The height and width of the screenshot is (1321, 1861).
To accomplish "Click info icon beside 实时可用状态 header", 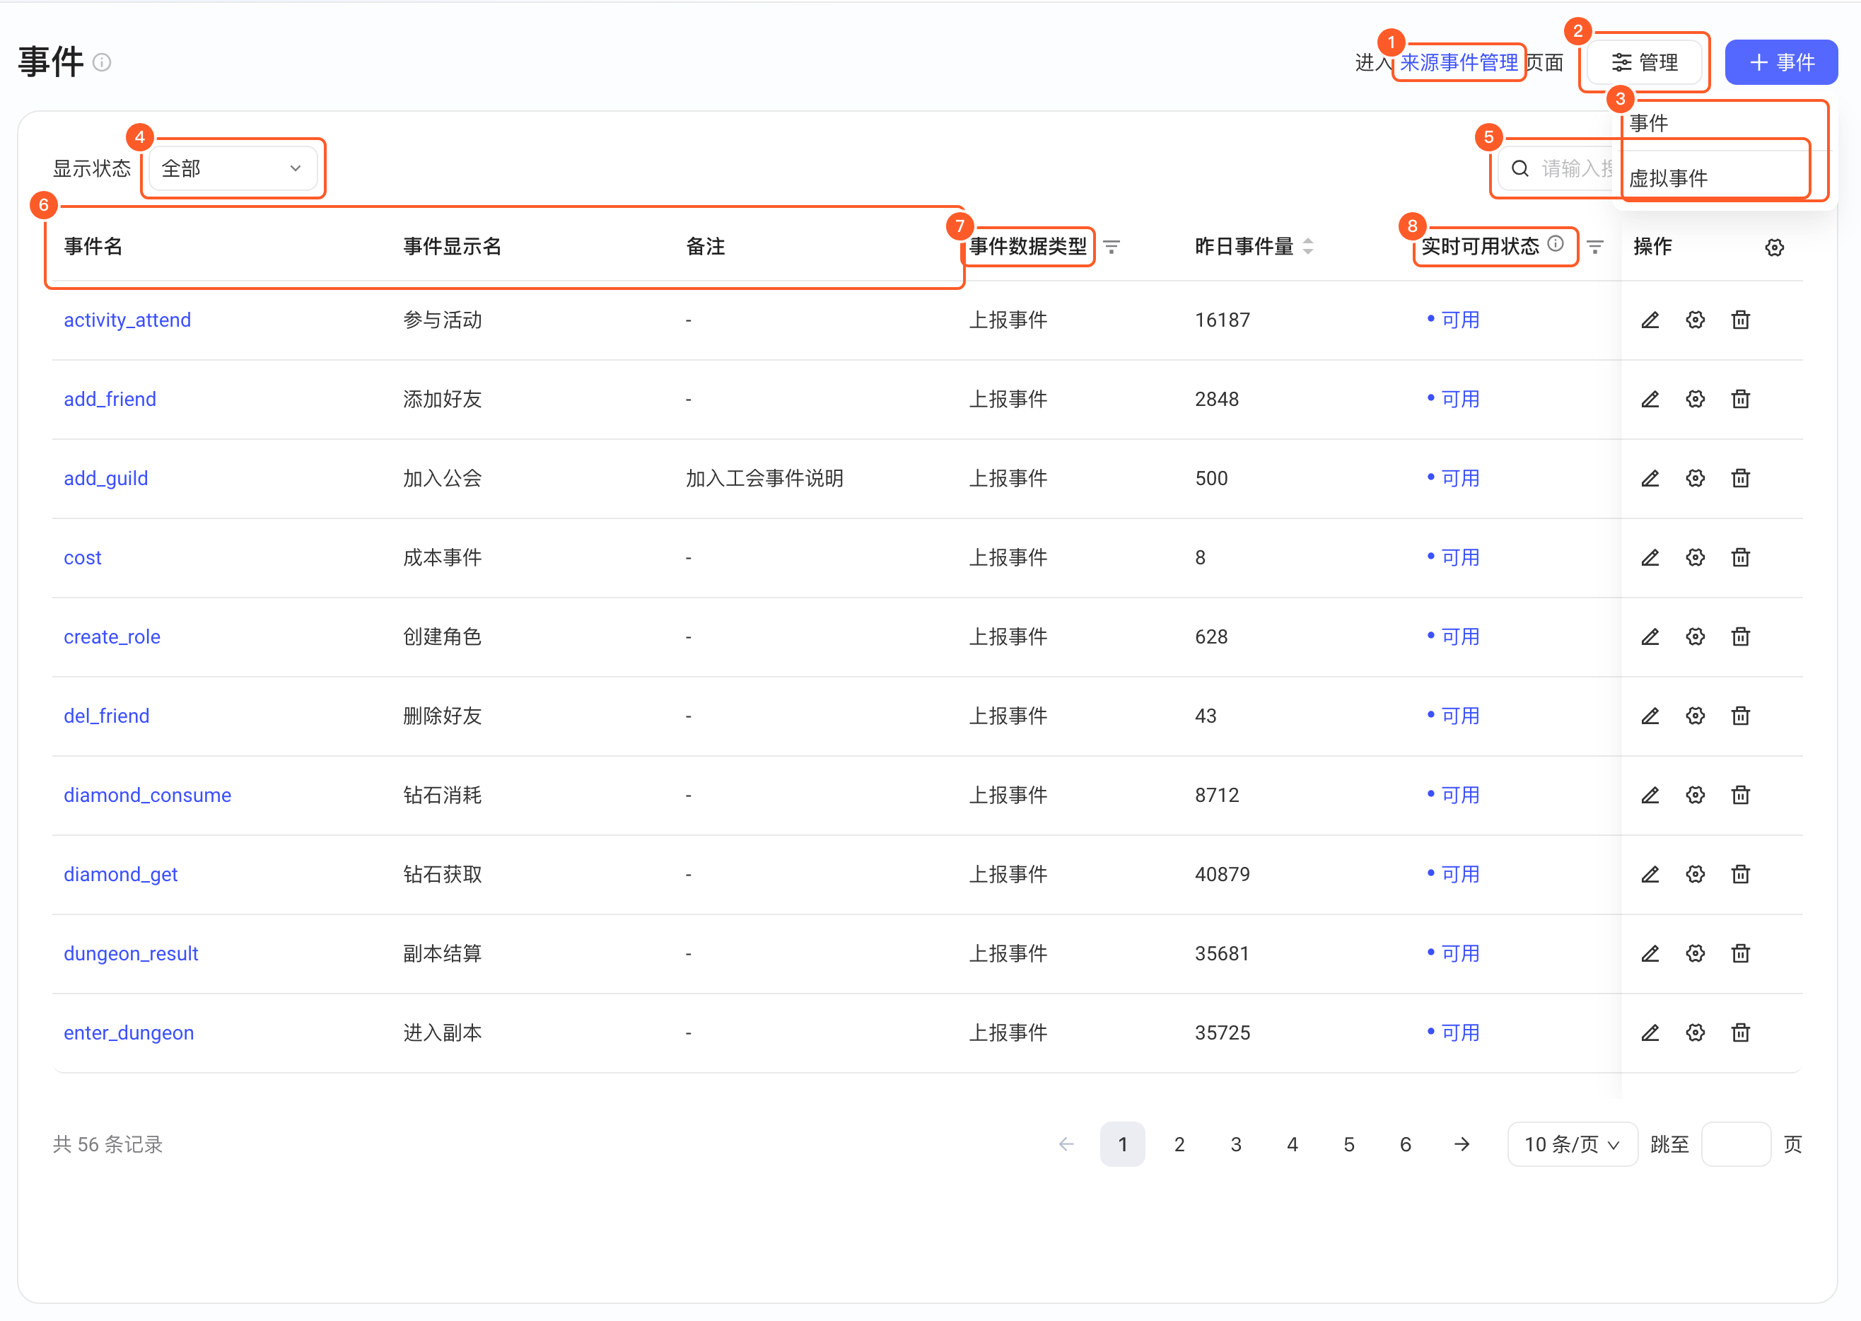I will (x=1555, y=243).
